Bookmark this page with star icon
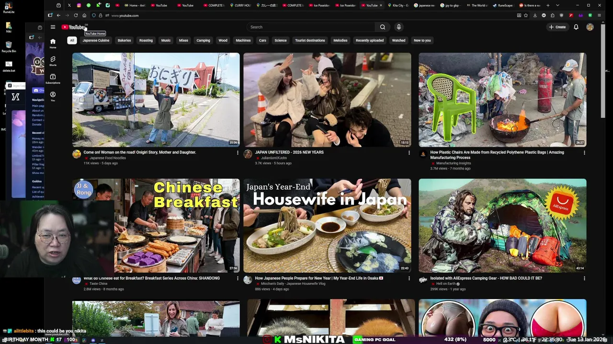The height and width of the screenshot is (344, 613). tap(526, 15)
